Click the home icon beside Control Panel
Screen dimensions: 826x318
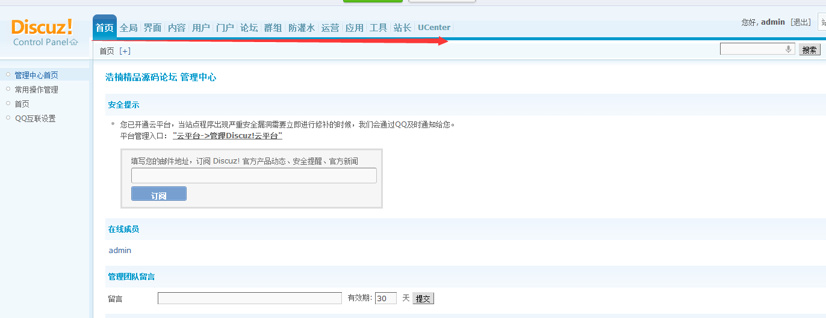[x=74, y=42]
